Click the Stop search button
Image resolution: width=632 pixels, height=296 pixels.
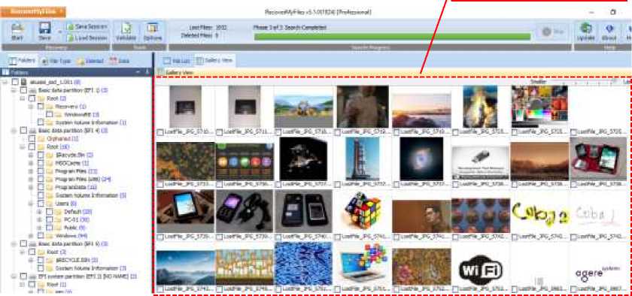552,32
